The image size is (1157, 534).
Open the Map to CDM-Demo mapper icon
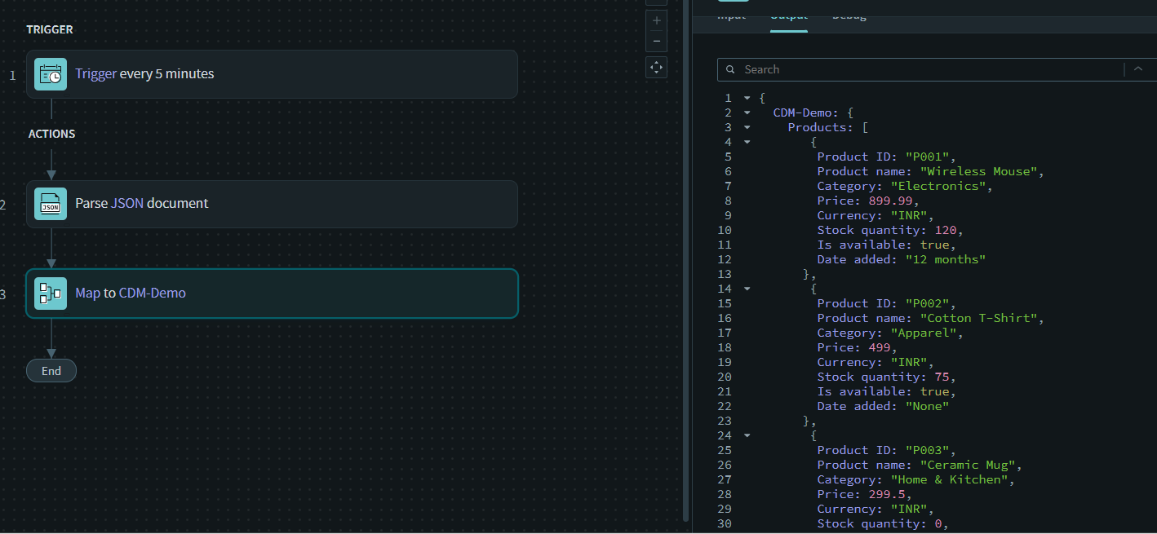[50, 293]
